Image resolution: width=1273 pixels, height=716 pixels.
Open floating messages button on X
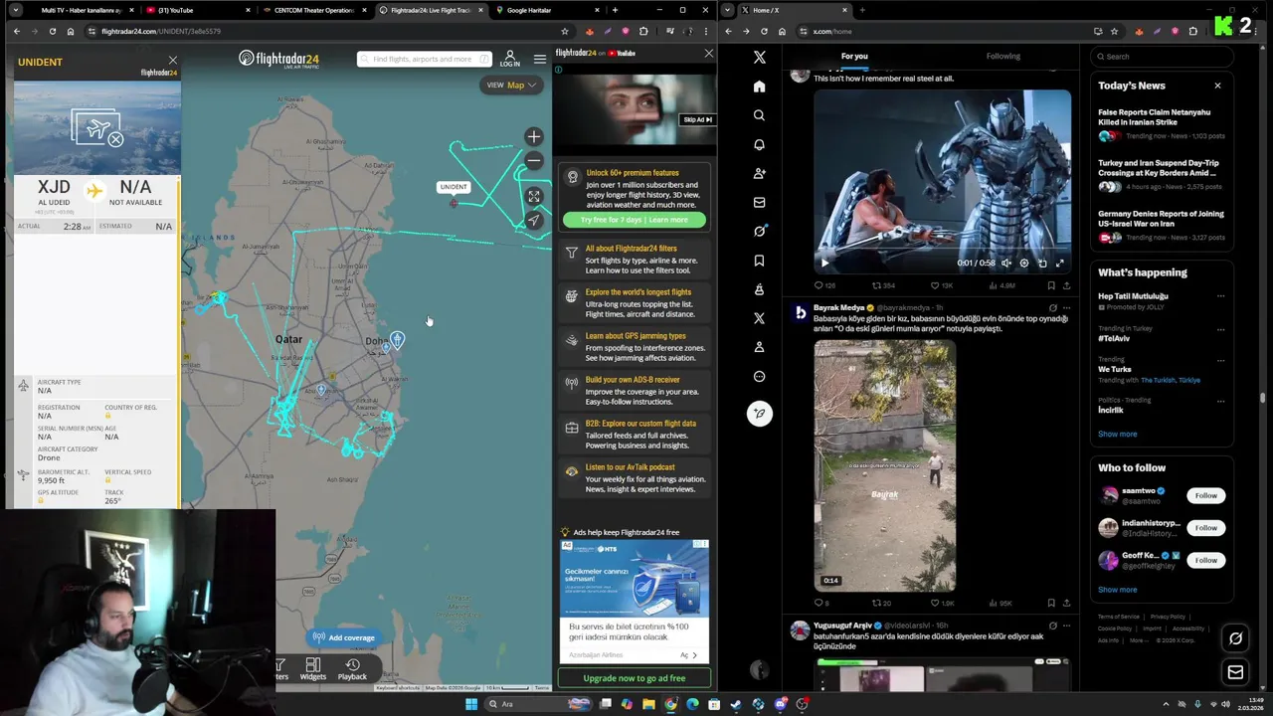pos(1235,672)
